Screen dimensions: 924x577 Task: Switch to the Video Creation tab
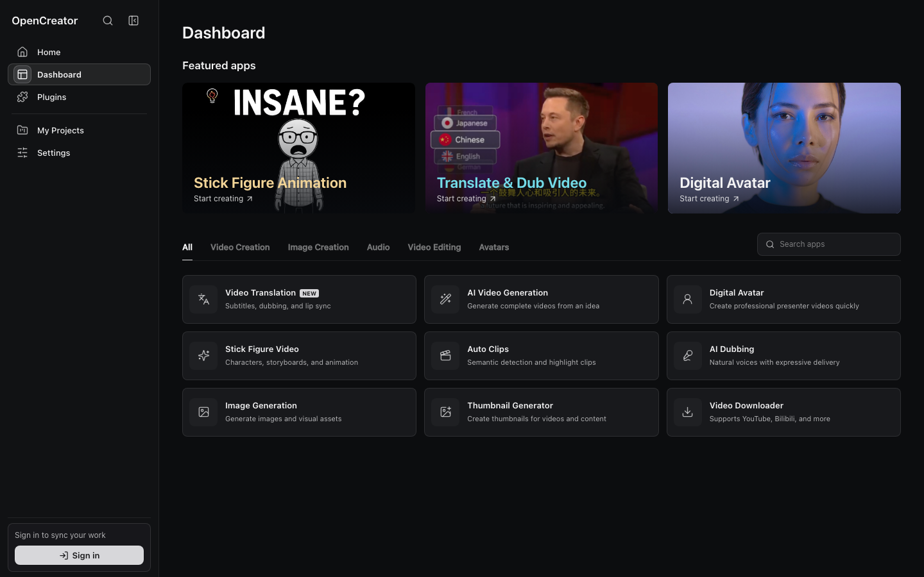click(240, 247)
